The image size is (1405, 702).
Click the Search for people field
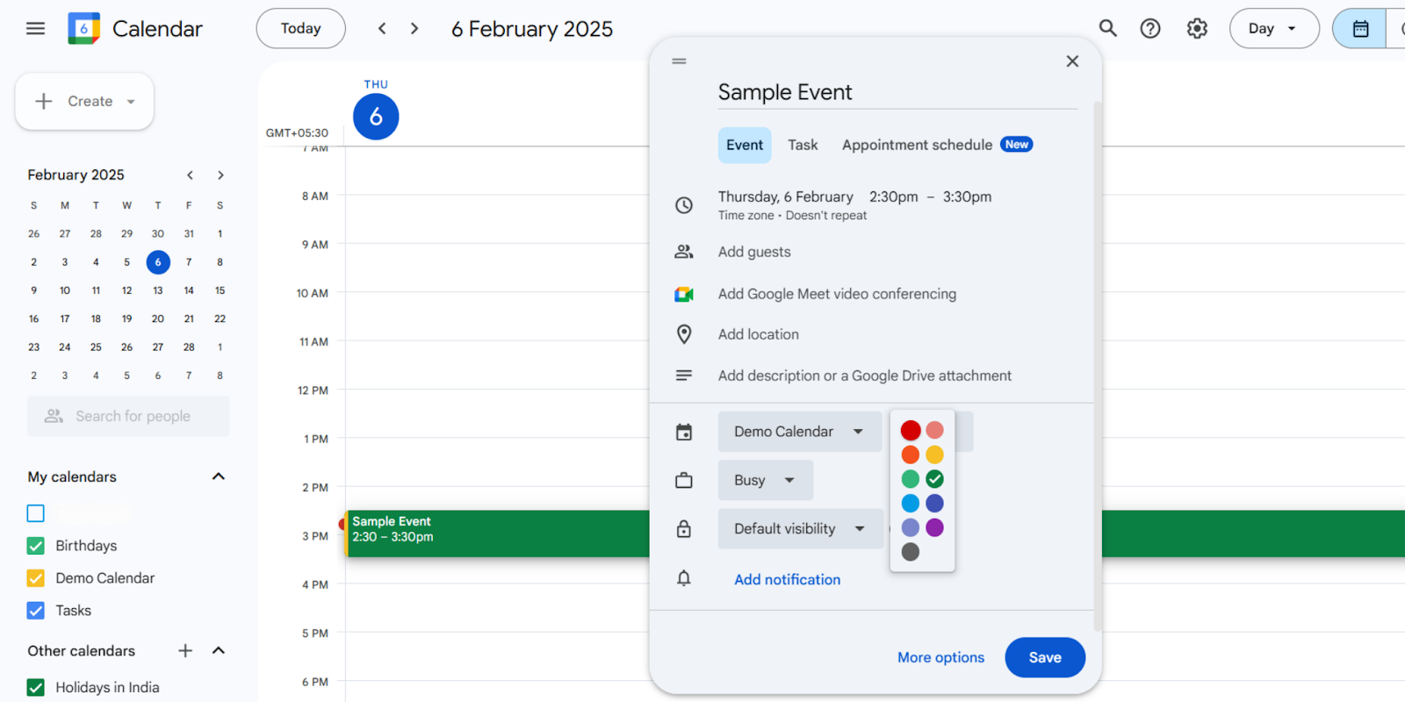128,416
